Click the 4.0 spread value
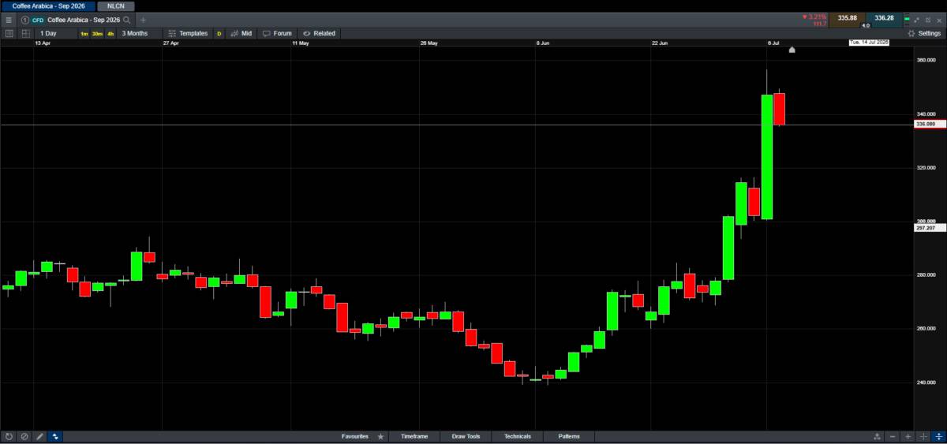Viewport: 947px width, 444px height. [866, 25]
